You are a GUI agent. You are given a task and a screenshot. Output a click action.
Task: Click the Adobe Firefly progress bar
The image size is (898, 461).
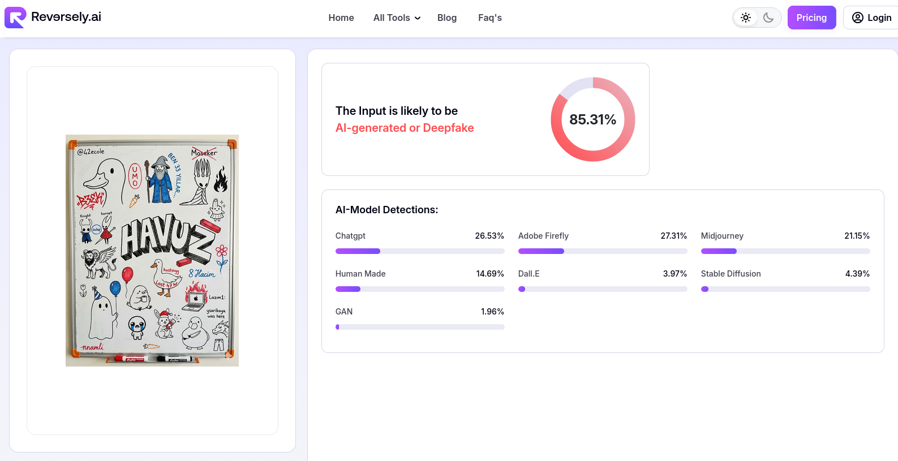(x=602, y=251)
